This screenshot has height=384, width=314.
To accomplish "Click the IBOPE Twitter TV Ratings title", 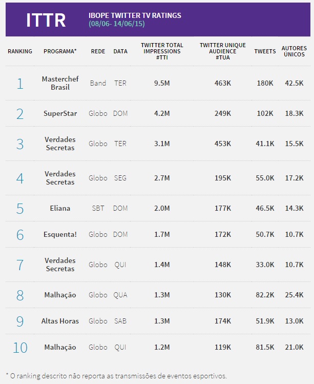I will (x=135, y=15).
